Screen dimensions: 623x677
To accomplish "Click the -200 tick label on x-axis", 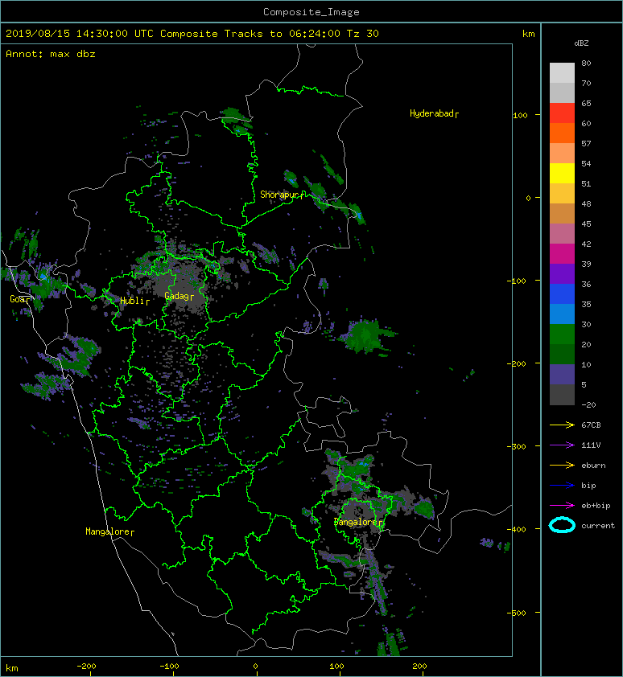I will [x=86, y=667].
